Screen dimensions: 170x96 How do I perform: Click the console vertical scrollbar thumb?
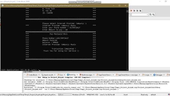coord(127,11)
